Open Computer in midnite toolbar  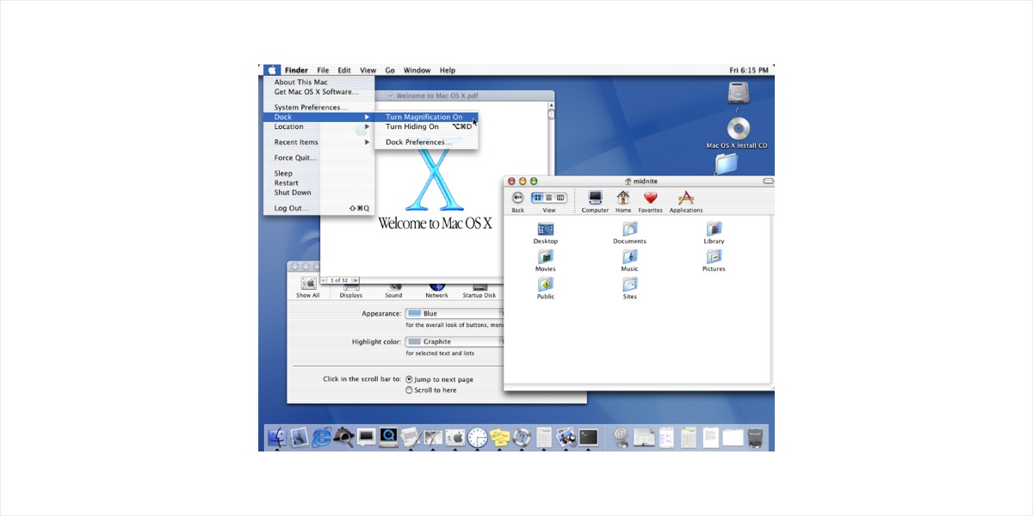tap(595, 202)
